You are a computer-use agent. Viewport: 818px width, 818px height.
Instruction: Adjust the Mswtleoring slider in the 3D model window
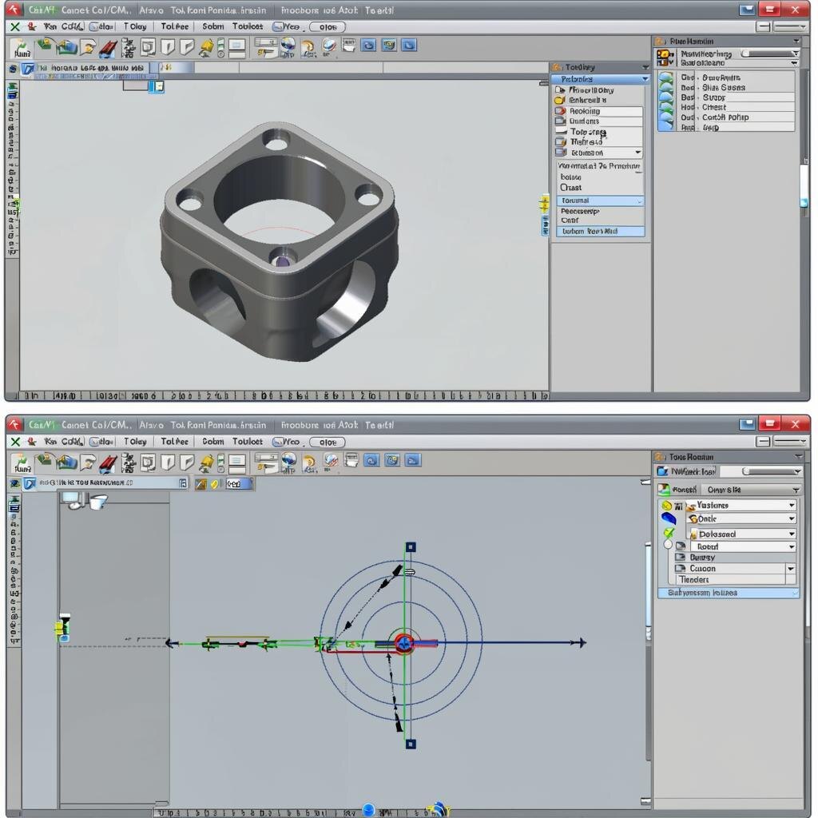[768, 54]
